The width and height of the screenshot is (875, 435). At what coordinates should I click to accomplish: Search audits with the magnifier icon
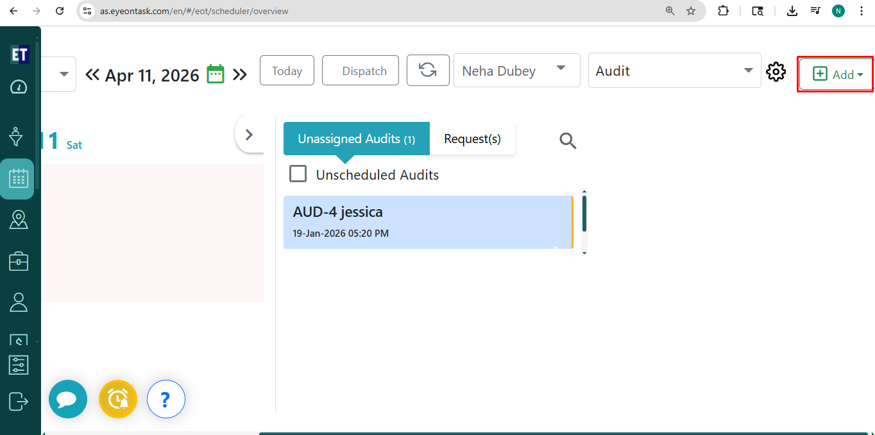click(x=568, y=141)
